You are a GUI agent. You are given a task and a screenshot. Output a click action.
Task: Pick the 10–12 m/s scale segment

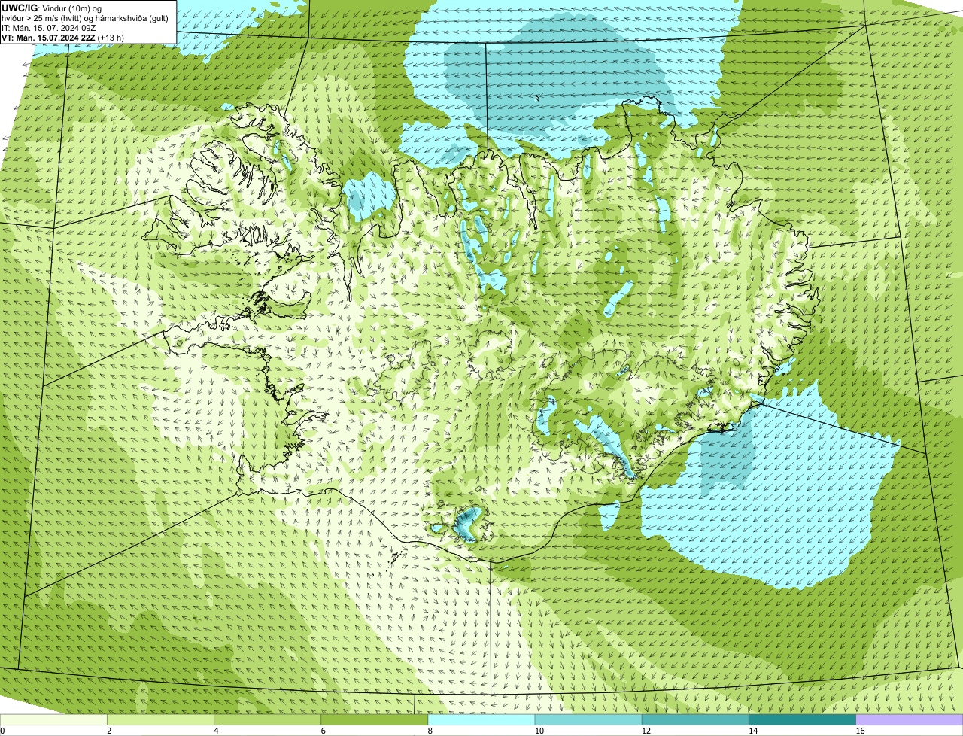(588, 720)
